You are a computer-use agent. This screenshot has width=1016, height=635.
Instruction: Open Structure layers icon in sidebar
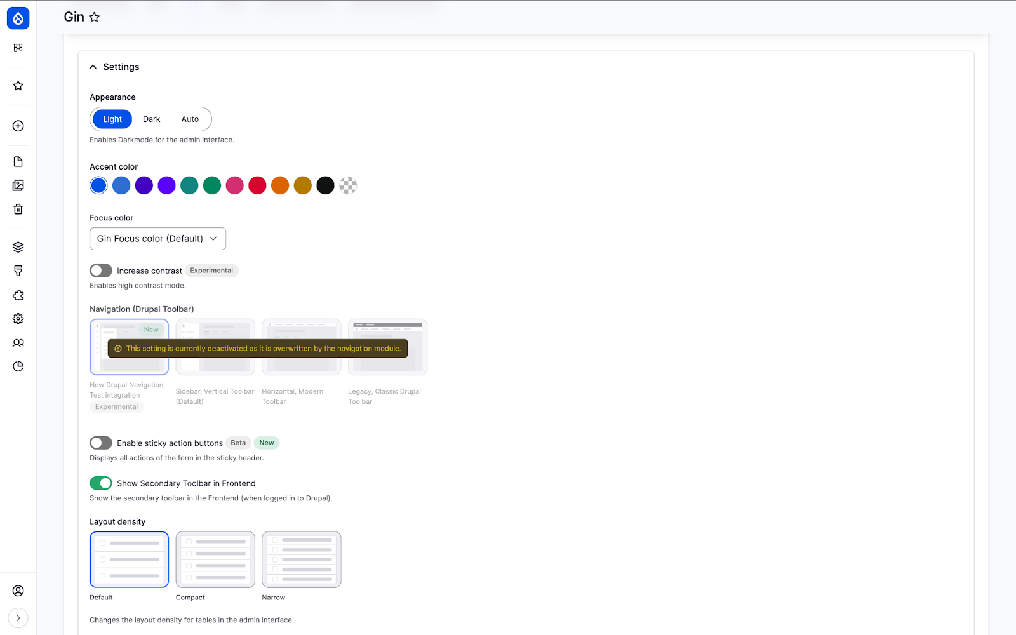point(18,247)
